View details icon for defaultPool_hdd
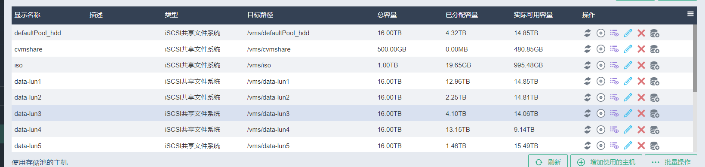 [614, 33]
